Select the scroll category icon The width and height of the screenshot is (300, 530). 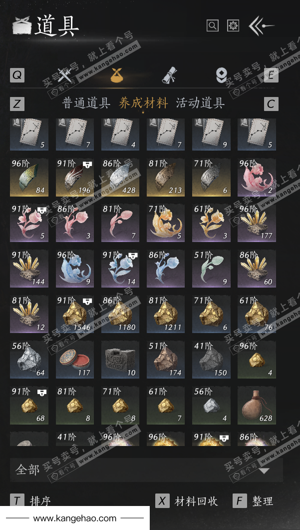(169, 75)
